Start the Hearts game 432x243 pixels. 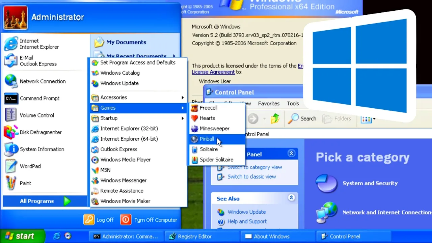[217, 118]
